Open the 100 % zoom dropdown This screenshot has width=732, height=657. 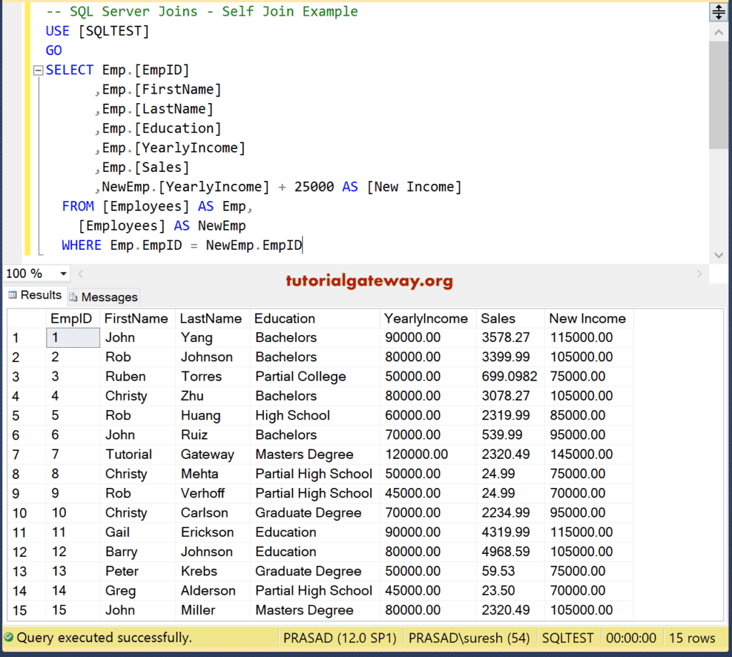coord(64,274)
